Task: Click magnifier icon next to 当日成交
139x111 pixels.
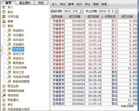Action: tap(9, 40)
